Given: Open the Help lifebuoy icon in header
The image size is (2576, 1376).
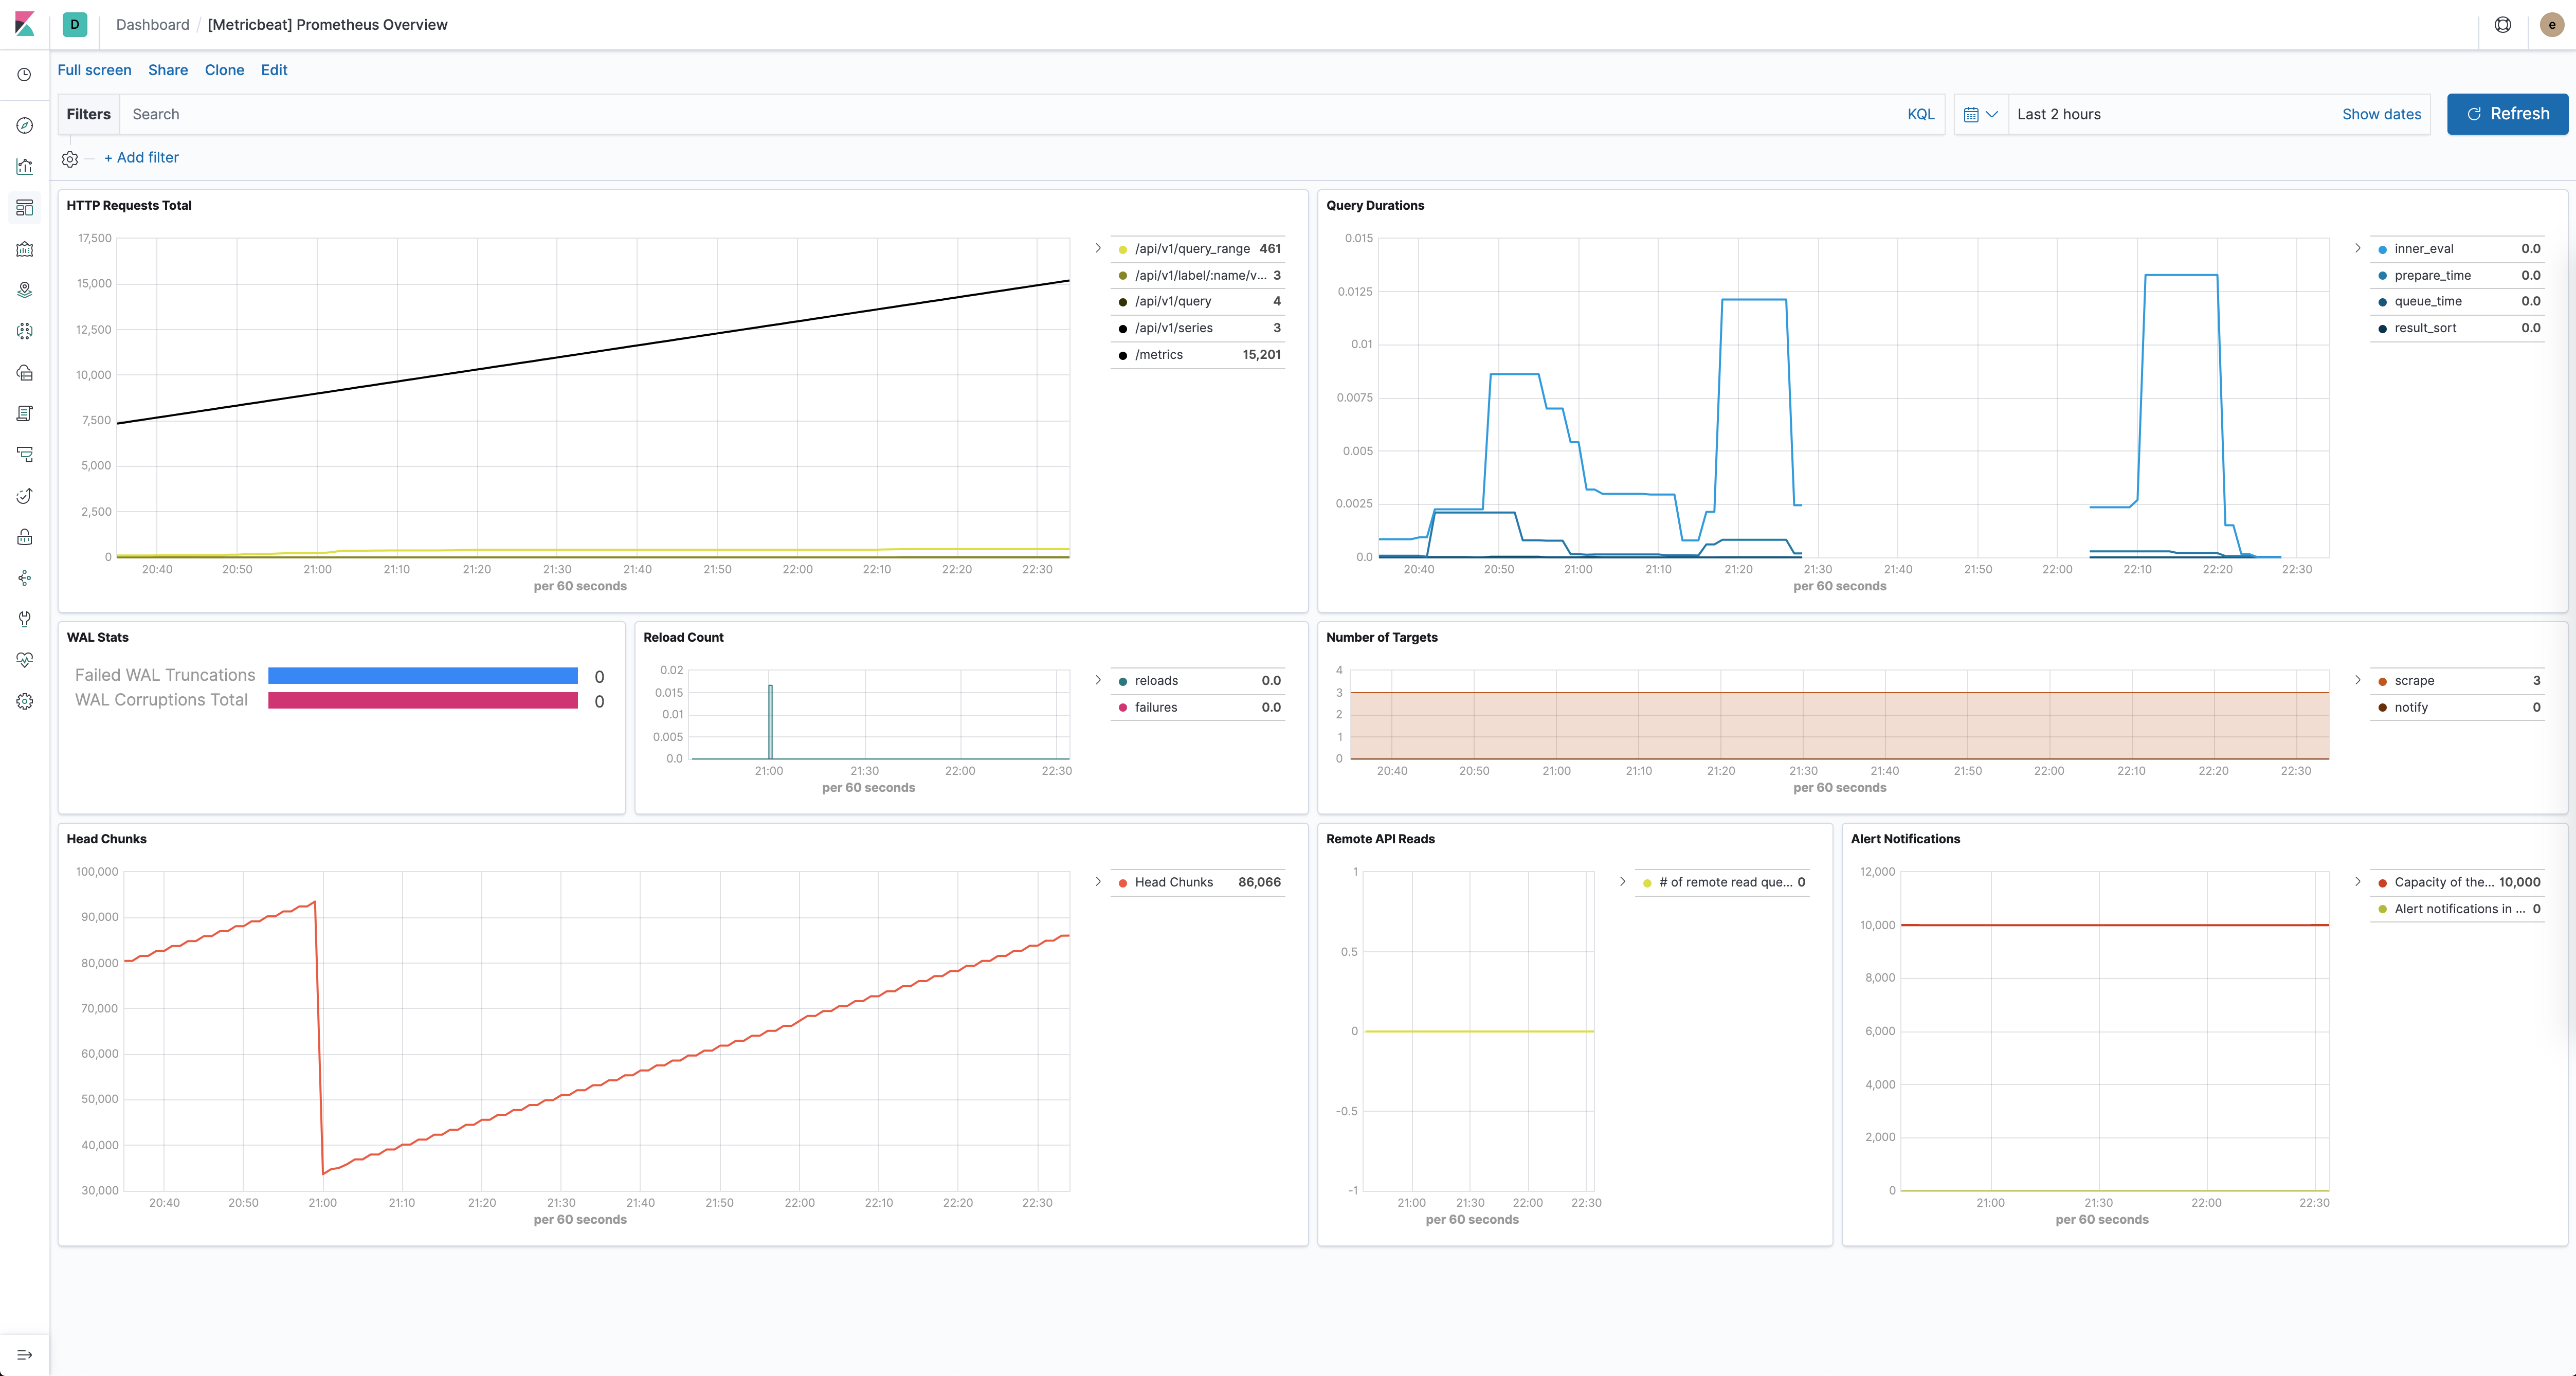Looking at the screenshot, I should [2503, 24].
